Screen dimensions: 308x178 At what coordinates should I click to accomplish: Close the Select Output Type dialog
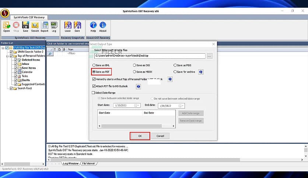coord(214,44)
